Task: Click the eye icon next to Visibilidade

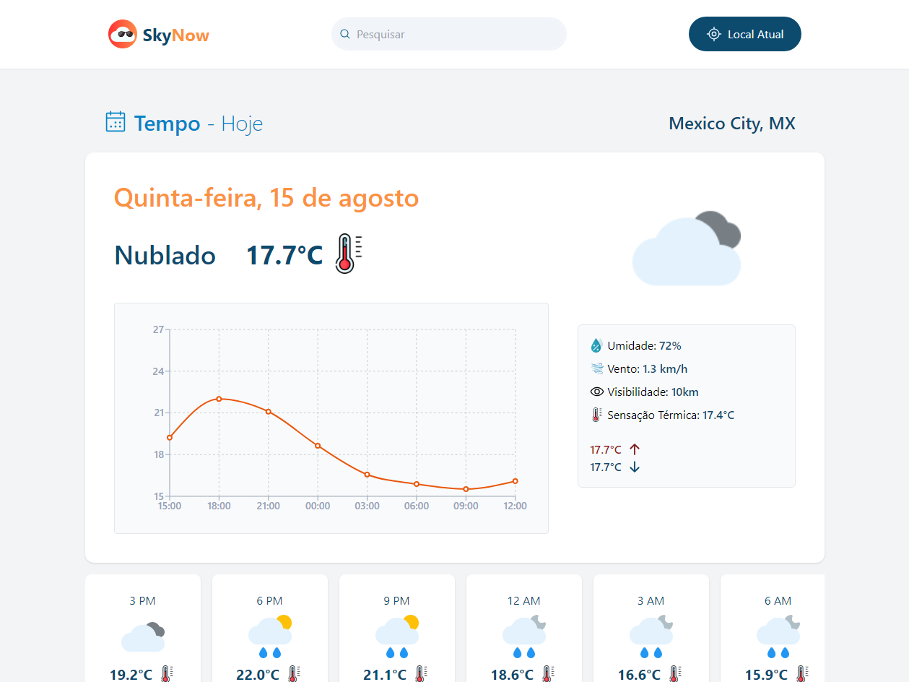Action: tap(596, 392)
